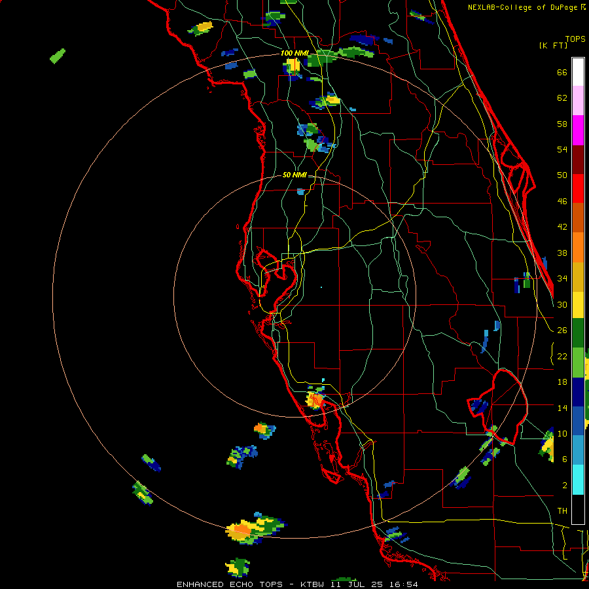This screenshot has height=589, width=589.
Task: Click the 2 legend value
Action: (x=565, y=486)
